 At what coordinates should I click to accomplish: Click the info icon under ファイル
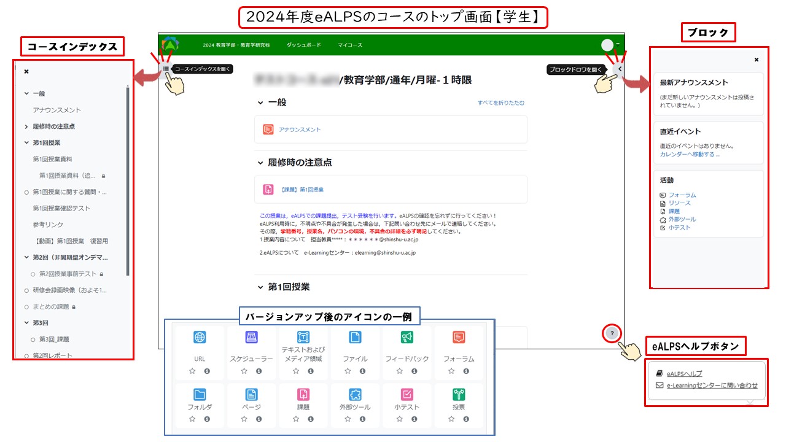[362, 371]
